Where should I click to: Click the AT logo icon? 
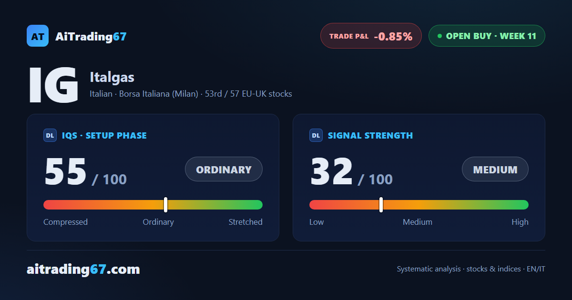(x=38, y=36)
